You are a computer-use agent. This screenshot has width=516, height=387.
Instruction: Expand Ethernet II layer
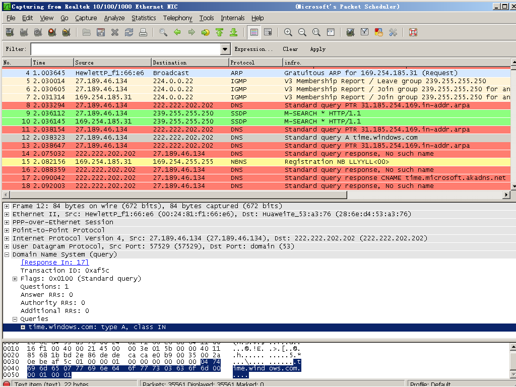[x=7, y=214]
